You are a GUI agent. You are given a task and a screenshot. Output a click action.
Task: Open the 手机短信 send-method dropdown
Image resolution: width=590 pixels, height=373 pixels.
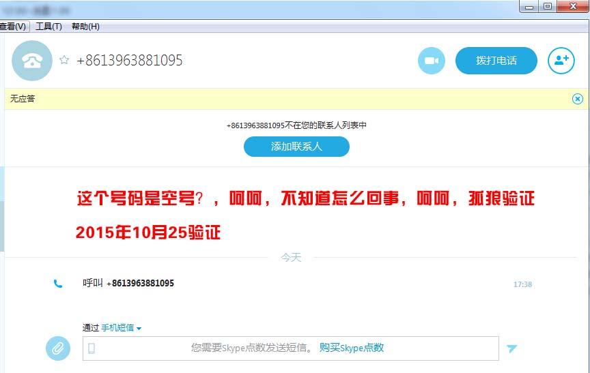point(121,328)
